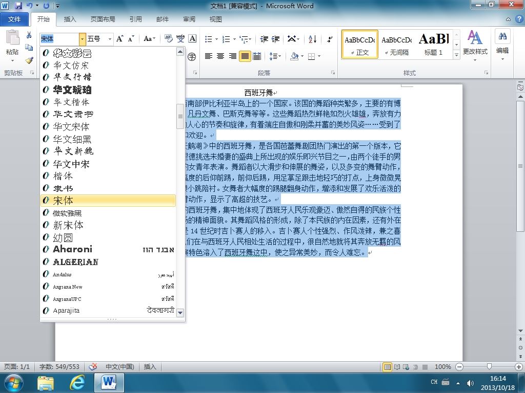Image resolution: width=525 pixels, height=393 pixels.
Task: Click the Paste clipboard icon
Action: 12,37
